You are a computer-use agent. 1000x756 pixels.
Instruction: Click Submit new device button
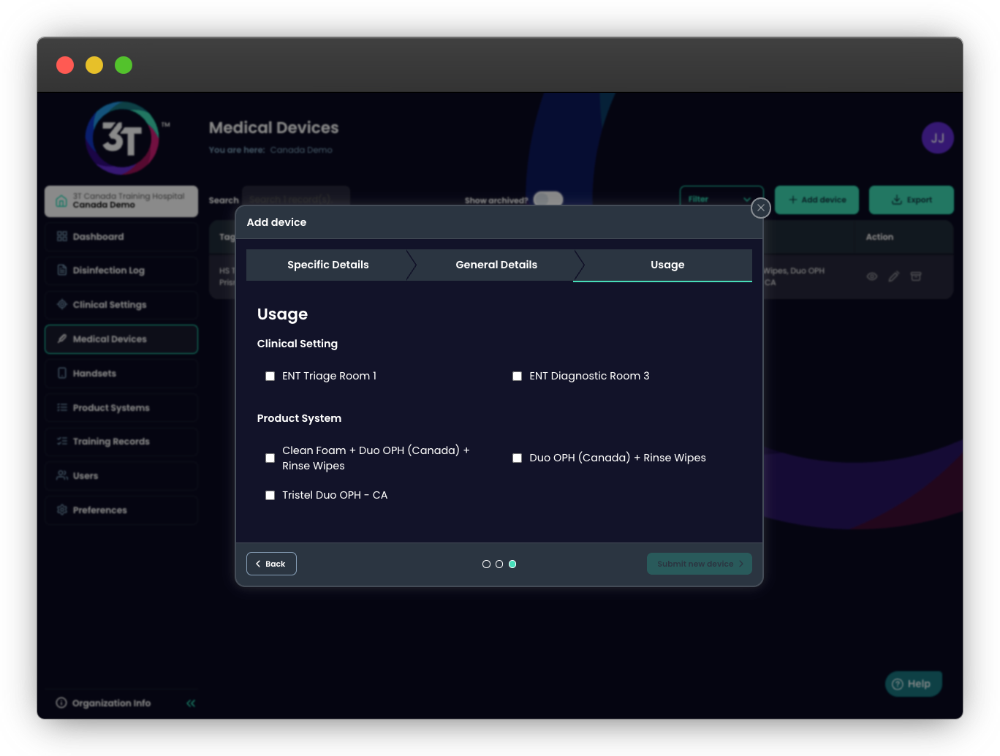[699, 564]
